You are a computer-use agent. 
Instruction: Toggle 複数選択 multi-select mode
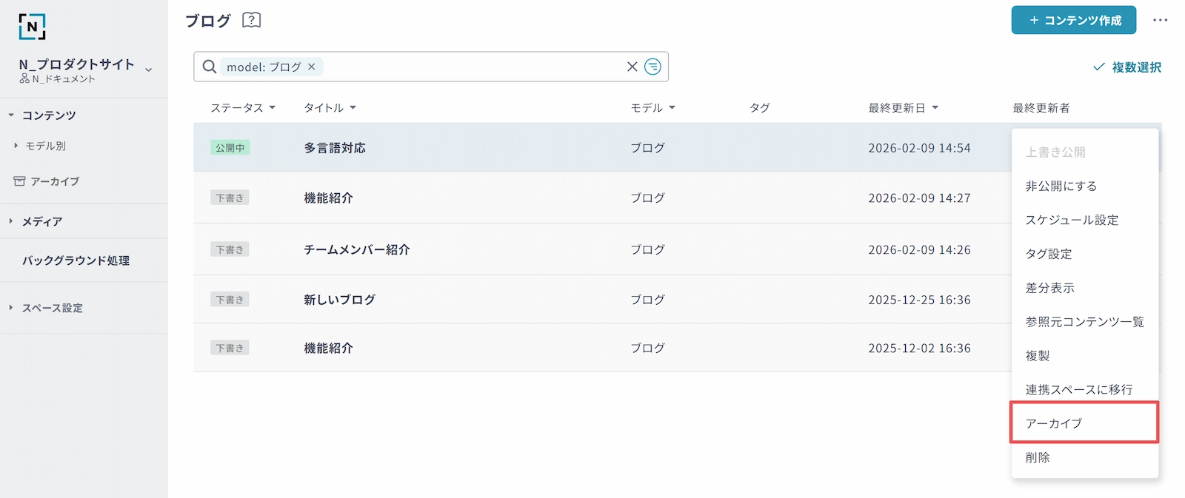click(x=1127, y=67)
